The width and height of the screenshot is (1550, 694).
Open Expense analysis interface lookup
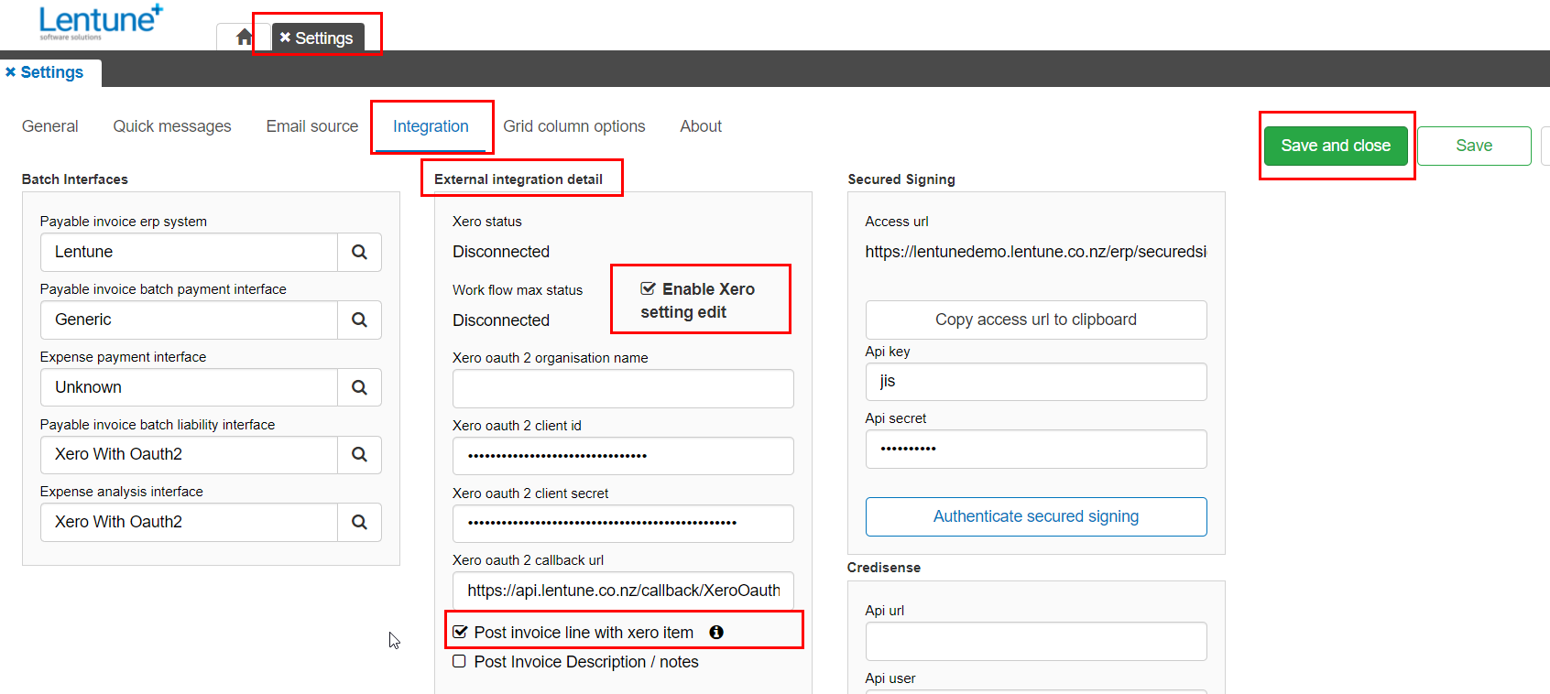point(359,522)
